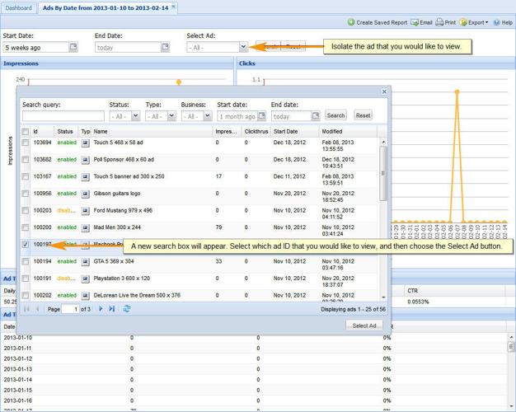Click the Print icon in toolbar

point(439,22)
